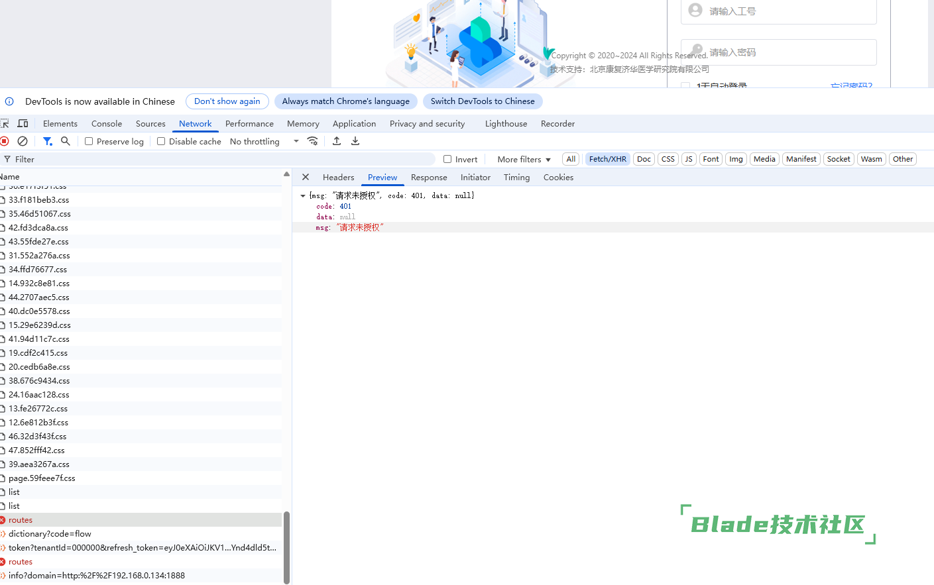Toggle the CSS type filter
The width and height of the screenshot is (934, 585).
click(x=668, y=159)
